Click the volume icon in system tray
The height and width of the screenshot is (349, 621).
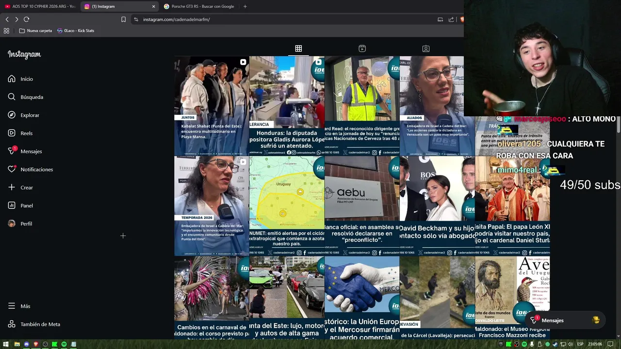tap(570, 344)
